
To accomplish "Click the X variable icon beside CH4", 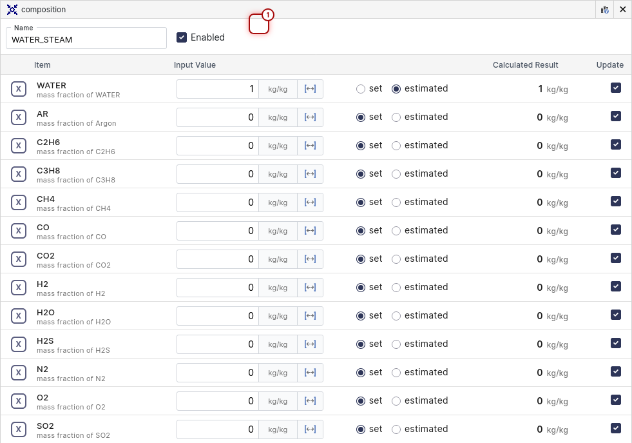I will pyautogui.click(x=19, y=202).
